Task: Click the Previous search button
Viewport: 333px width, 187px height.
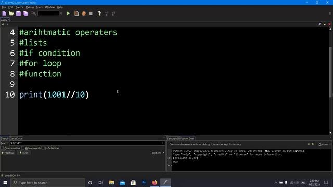Action: (x=8, y=153)
